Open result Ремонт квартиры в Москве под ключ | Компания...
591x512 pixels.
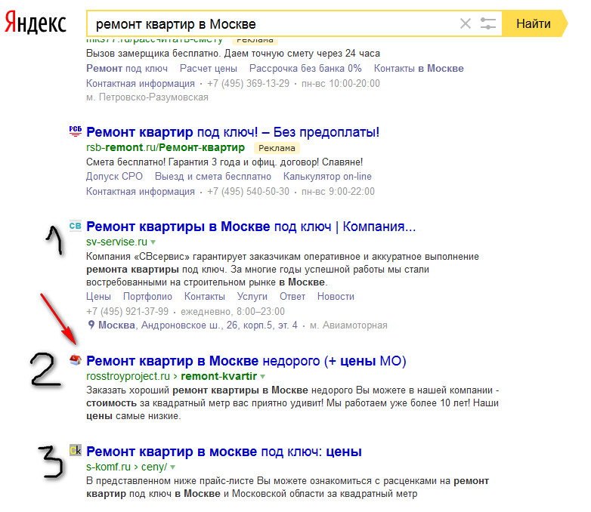[x=251, y=227]
